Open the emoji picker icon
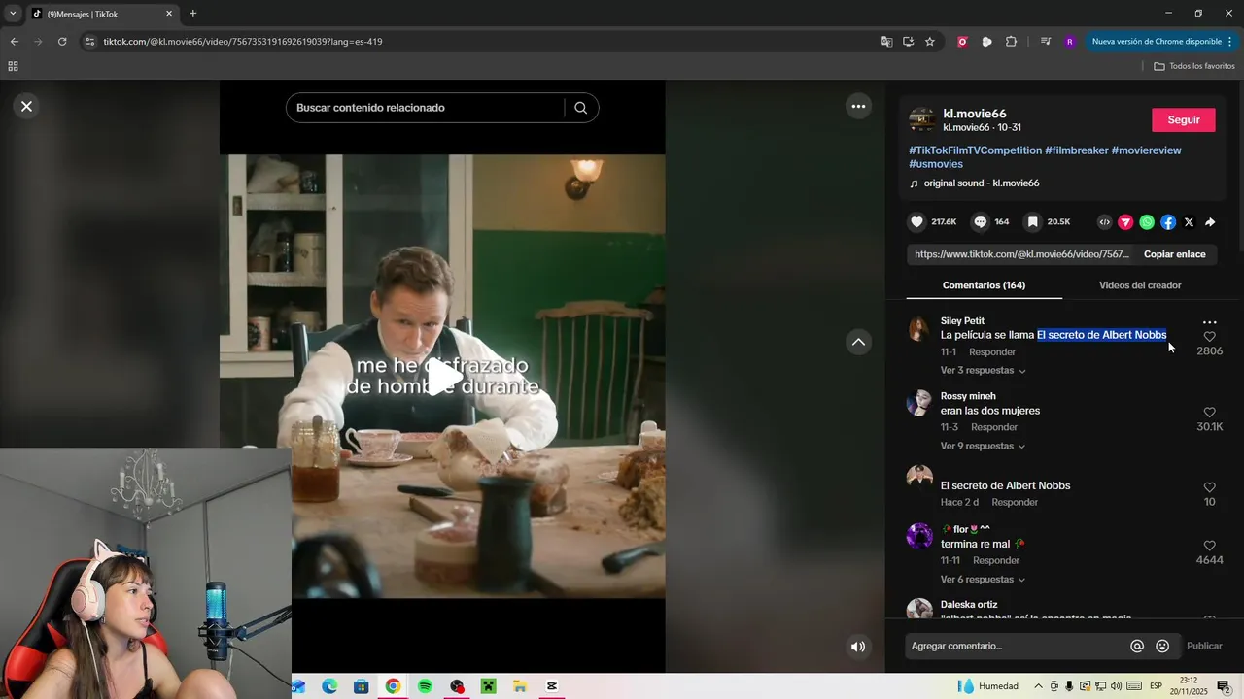 click(x=1162, y=647)
